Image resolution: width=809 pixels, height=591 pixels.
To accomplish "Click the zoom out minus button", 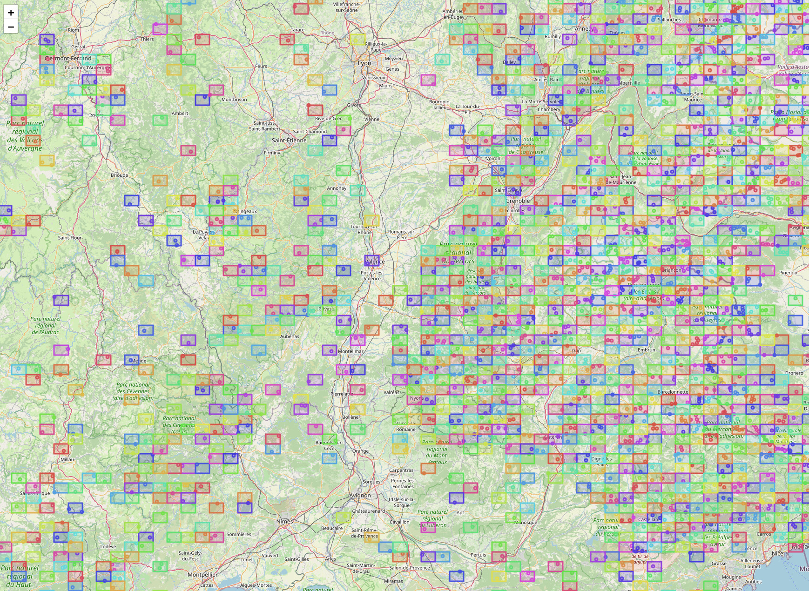I will (x=11, y=27).
